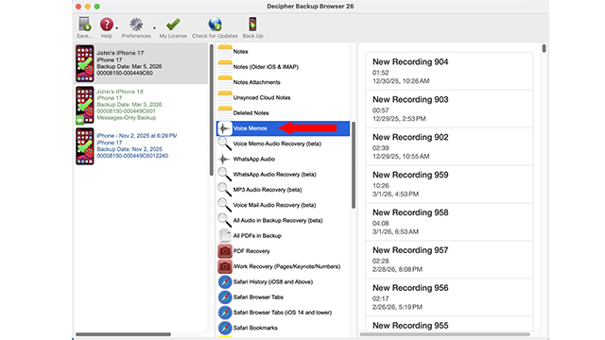Click the backup list vertical scrollbar
This screenshot has height=340, width=605.
click(212, 110)
